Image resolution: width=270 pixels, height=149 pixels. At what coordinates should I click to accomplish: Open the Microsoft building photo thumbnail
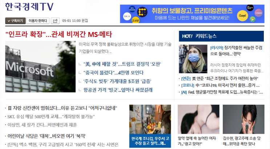(x=40, y=67)
